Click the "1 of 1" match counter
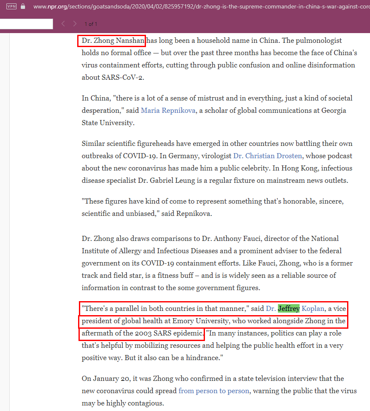This screenshot has height=411, width=370. pyautogui.click(x=91, y=24)
